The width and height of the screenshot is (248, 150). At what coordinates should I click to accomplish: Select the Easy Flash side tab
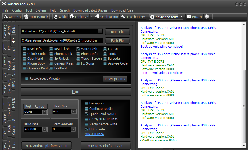9,109
